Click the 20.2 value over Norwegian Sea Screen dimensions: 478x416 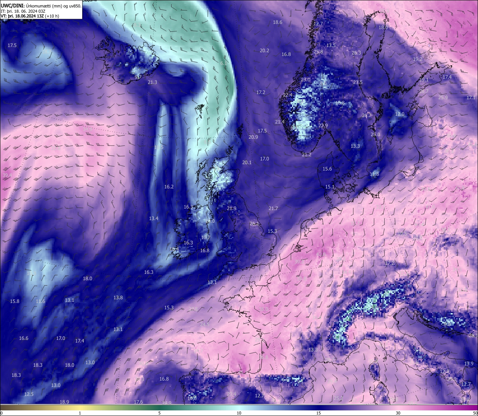[x=264, y=51]
